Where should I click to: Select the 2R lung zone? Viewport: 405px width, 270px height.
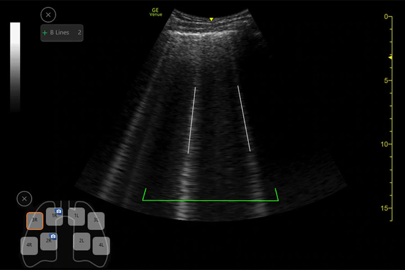tap(48, 242)
